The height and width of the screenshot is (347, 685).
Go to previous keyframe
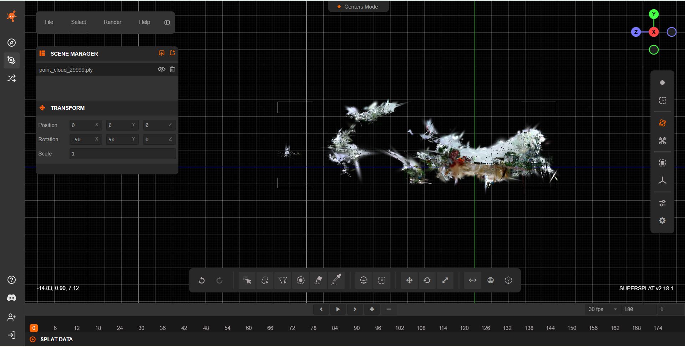[x=321, y=309]
